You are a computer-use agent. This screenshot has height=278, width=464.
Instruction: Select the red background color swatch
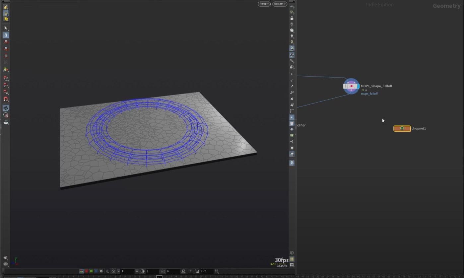click(x=86, y=271)
